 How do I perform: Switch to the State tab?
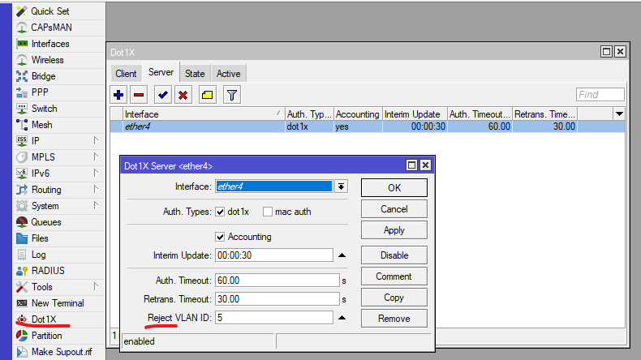195,74
